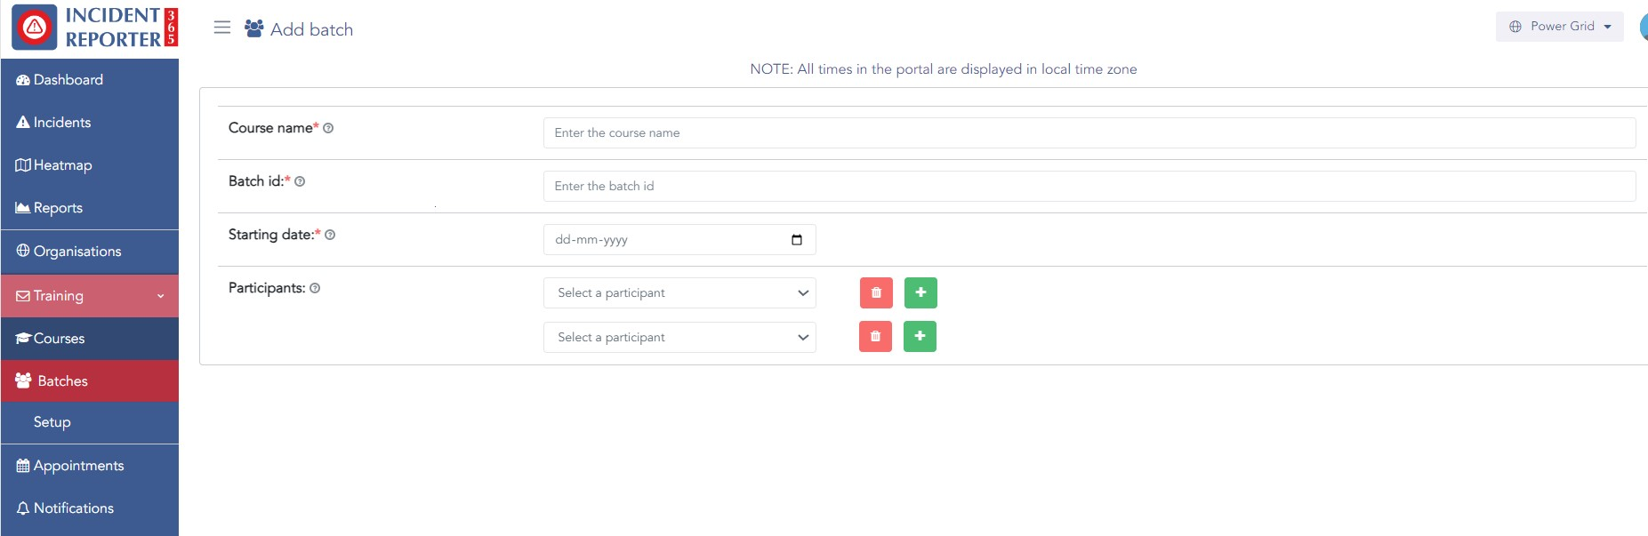Click the hamburger menu icon
The image size is (1648, 536).
(222, 28)
